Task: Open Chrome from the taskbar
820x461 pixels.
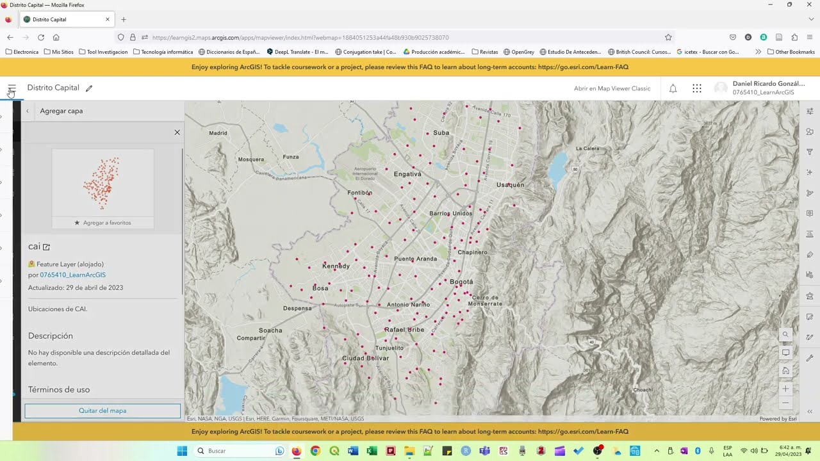Action: tap(315, 451)
